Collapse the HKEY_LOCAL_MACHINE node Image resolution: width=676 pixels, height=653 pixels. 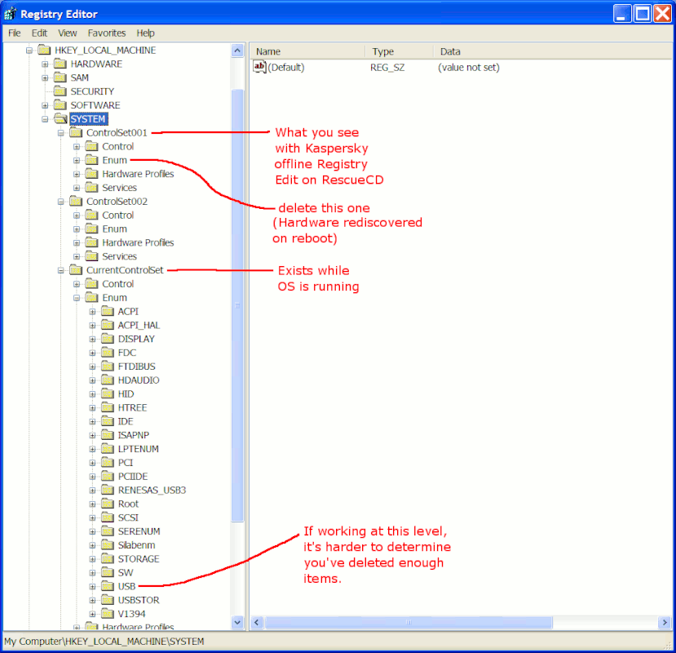click(29, 51)
